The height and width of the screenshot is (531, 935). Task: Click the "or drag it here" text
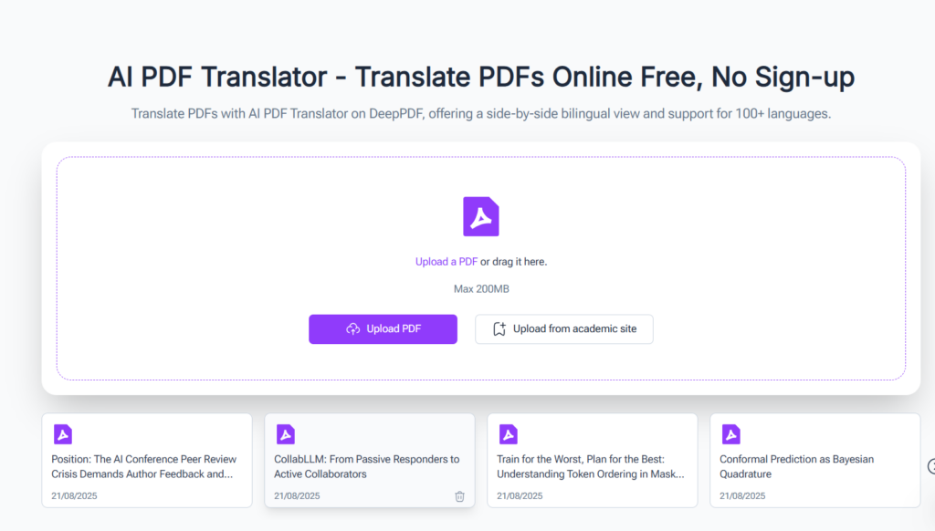coord(513,261)
